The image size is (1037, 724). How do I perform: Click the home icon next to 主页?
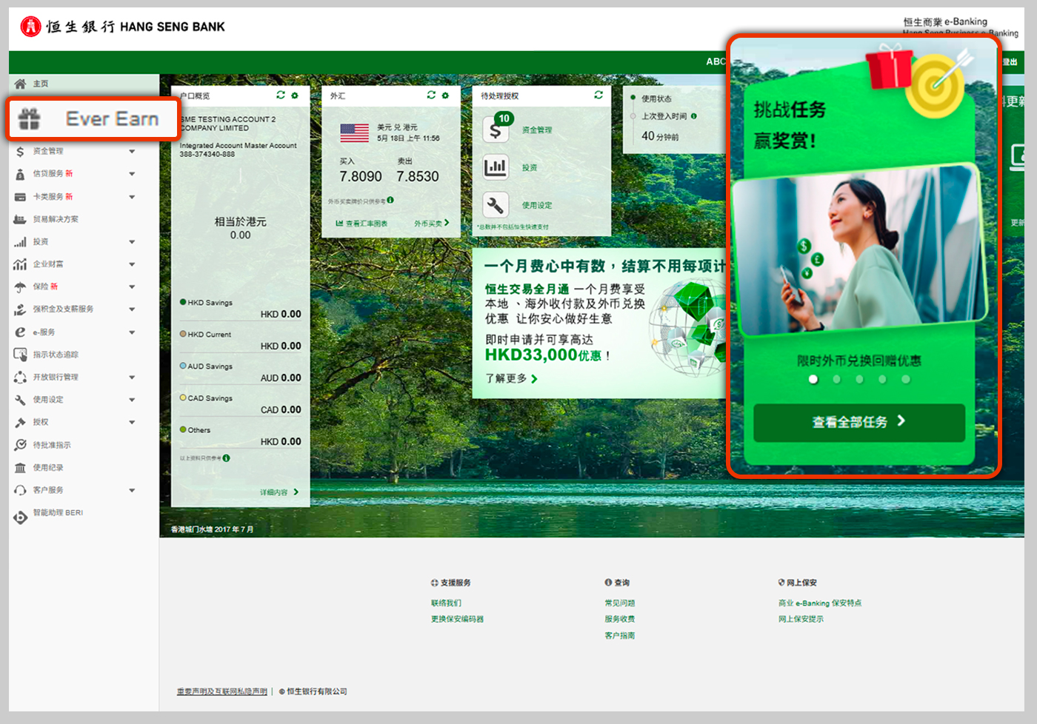click(x=20, y=84)
